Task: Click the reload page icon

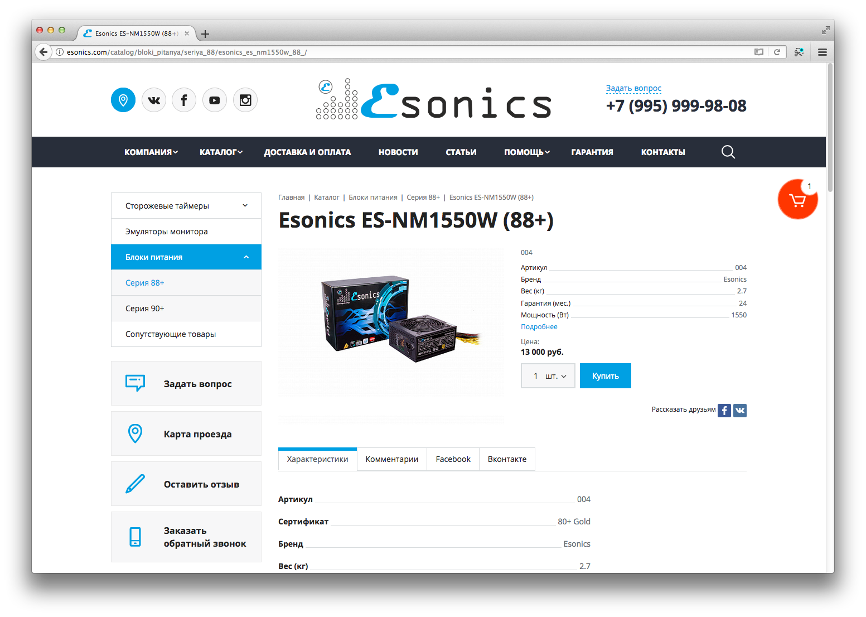Action: coord(777,52)
